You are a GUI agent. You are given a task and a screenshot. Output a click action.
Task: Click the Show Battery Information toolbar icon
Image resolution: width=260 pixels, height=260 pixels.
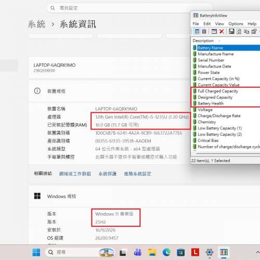coord(197,31)
